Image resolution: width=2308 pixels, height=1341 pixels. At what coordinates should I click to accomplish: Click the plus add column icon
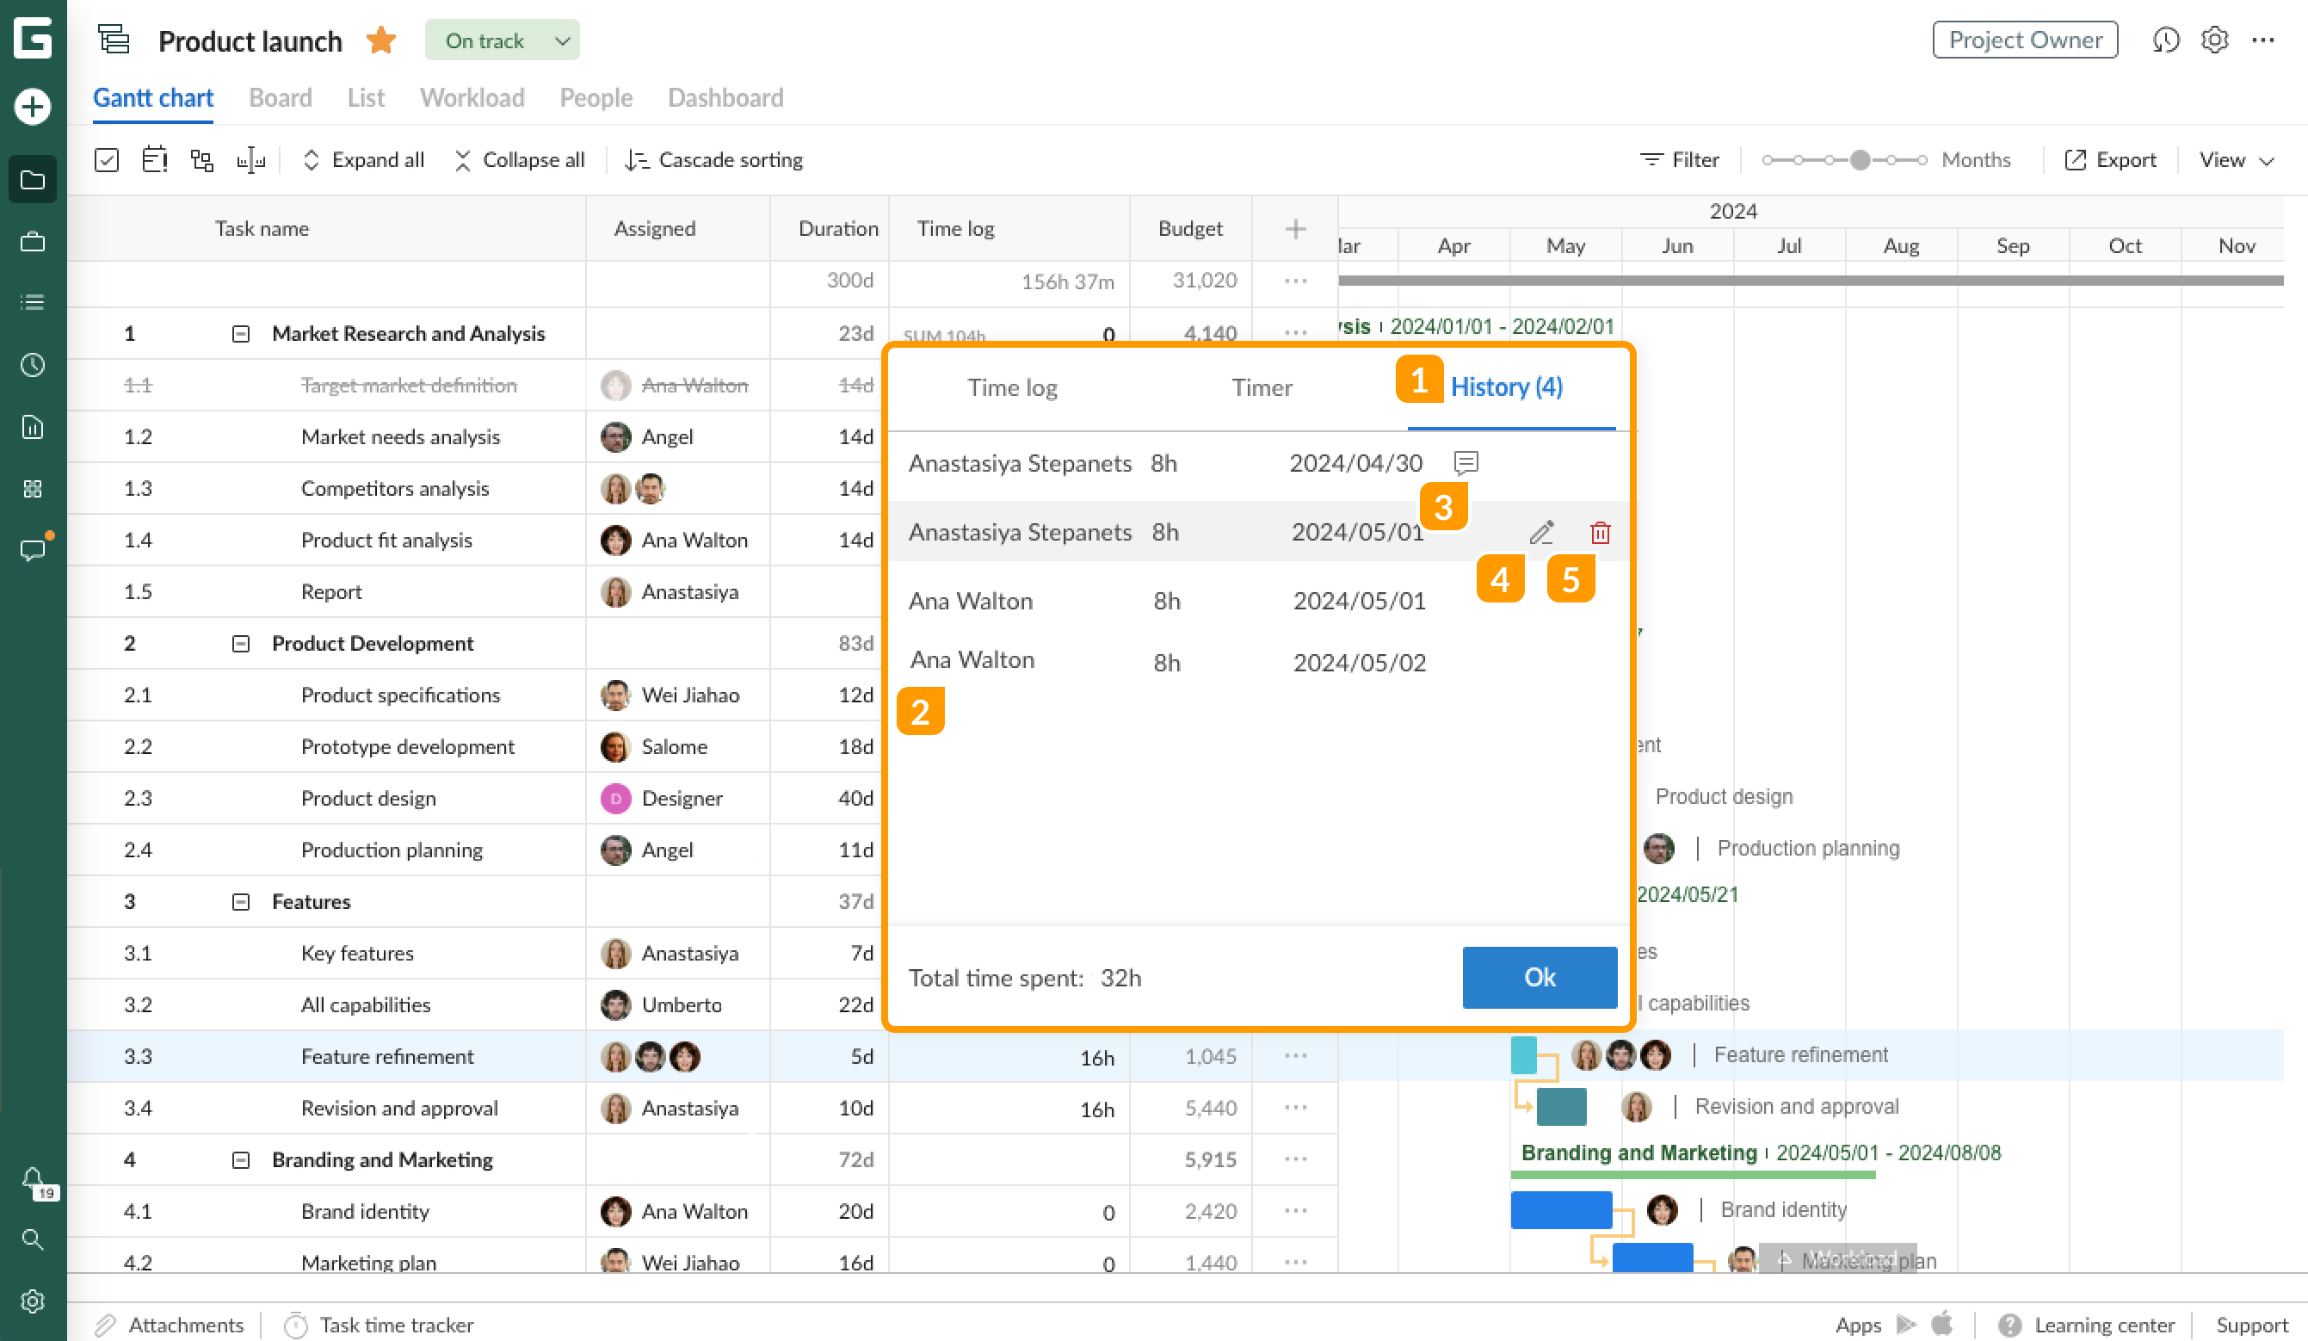coord(1295,229)
